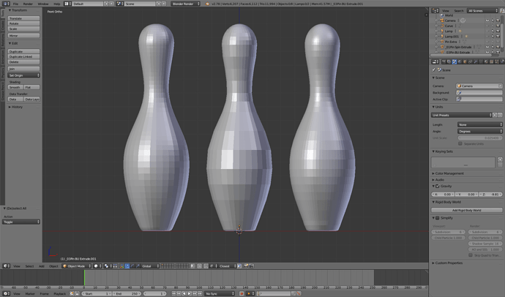The width and height of the screenshot is (505, 297).
Task: Click the Blender logo in info header
Action: pyautogui.click(x=207, y=4)
